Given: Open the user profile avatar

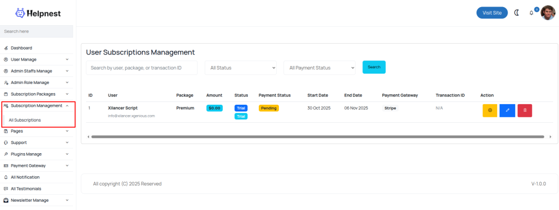Looking at the screenshot, I should click(x=548, y=13).
